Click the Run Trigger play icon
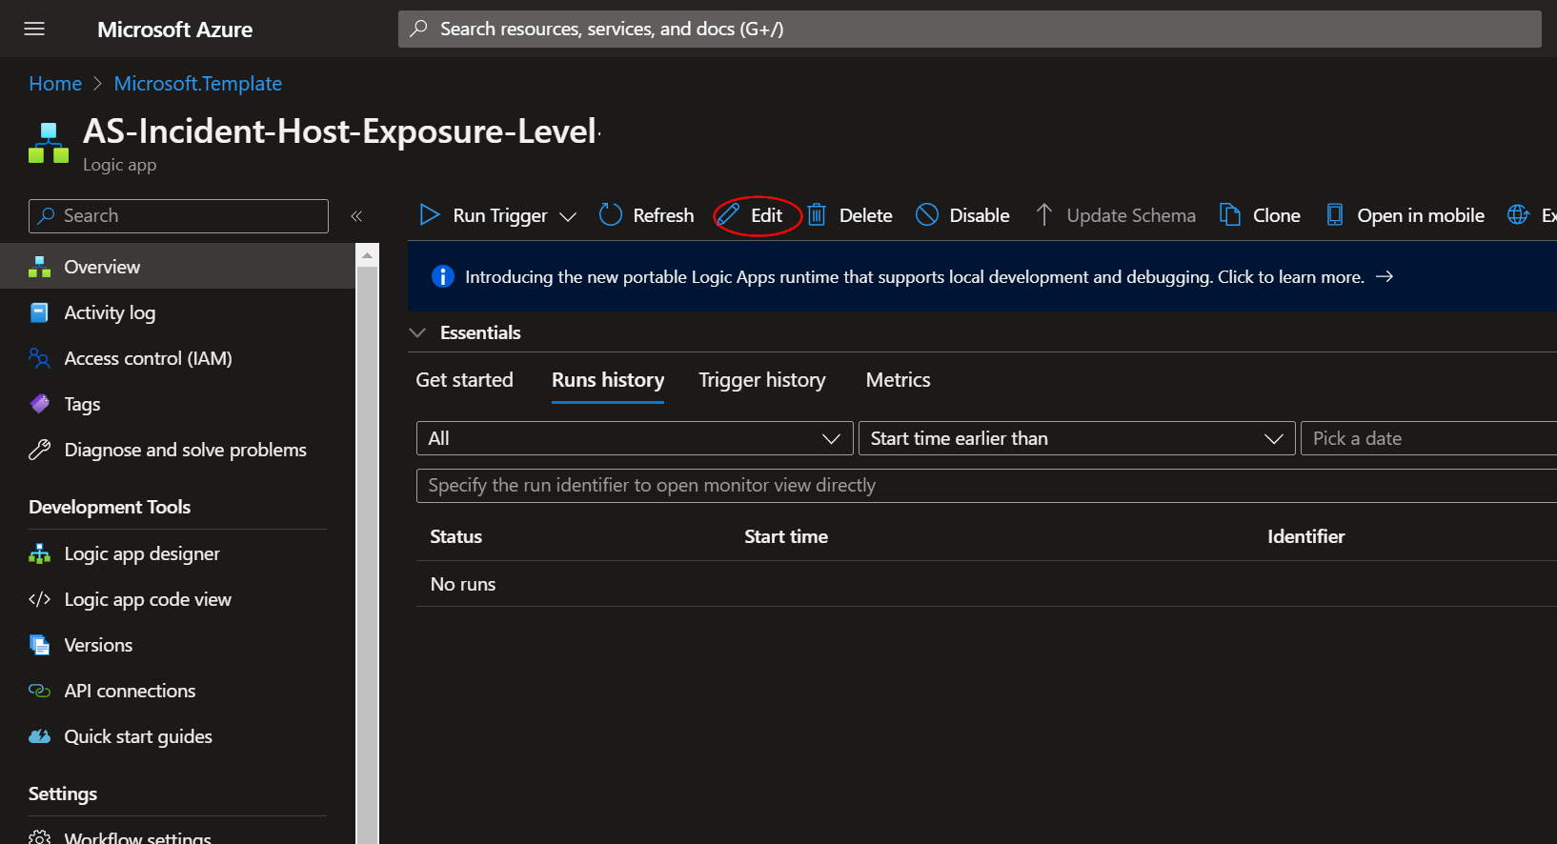This screenshot has height=844, width=1557. click(x=430, y=215)
